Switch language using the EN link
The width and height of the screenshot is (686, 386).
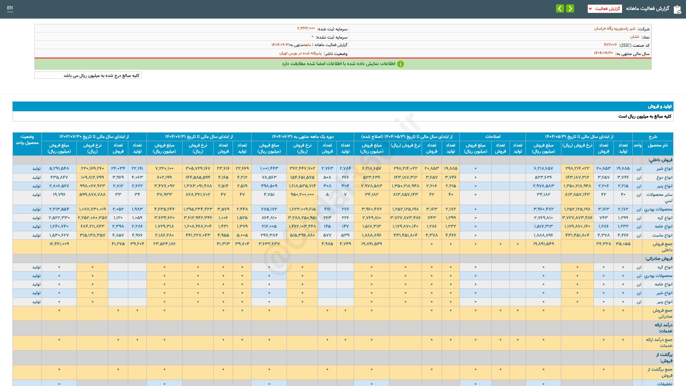tap(10, 8)
